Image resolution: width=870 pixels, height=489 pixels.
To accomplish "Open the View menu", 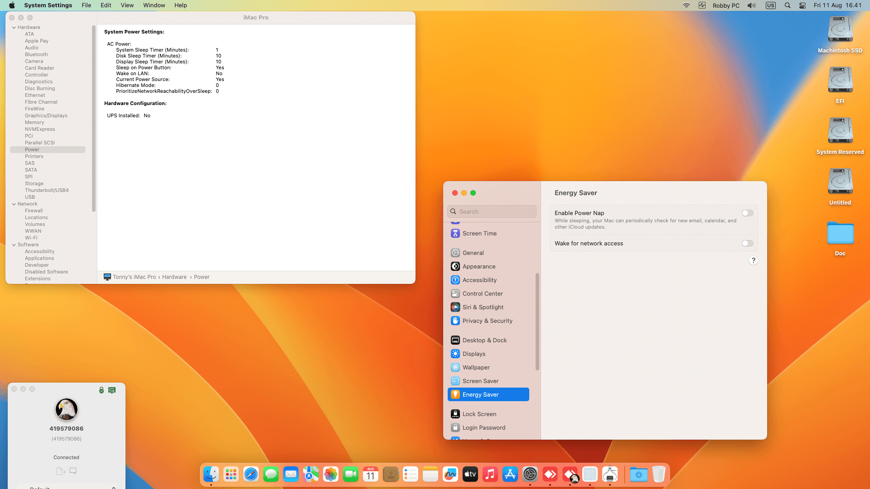I will [127, 5].
